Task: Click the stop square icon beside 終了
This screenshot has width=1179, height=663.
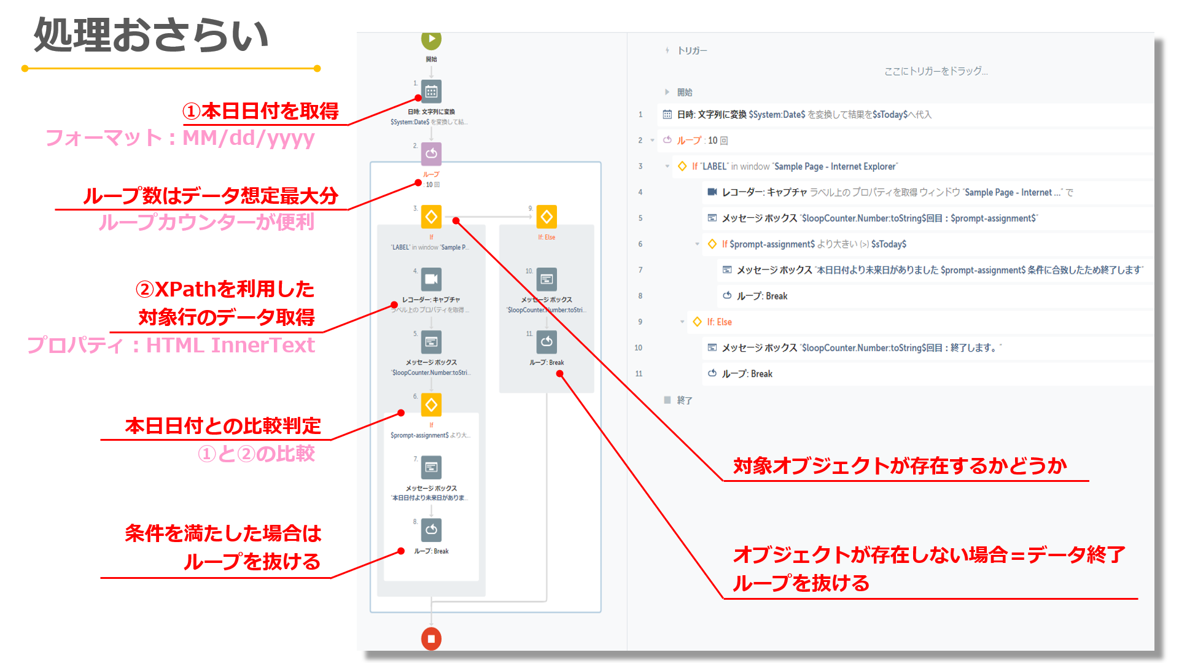Action: [x=667, y=400]
